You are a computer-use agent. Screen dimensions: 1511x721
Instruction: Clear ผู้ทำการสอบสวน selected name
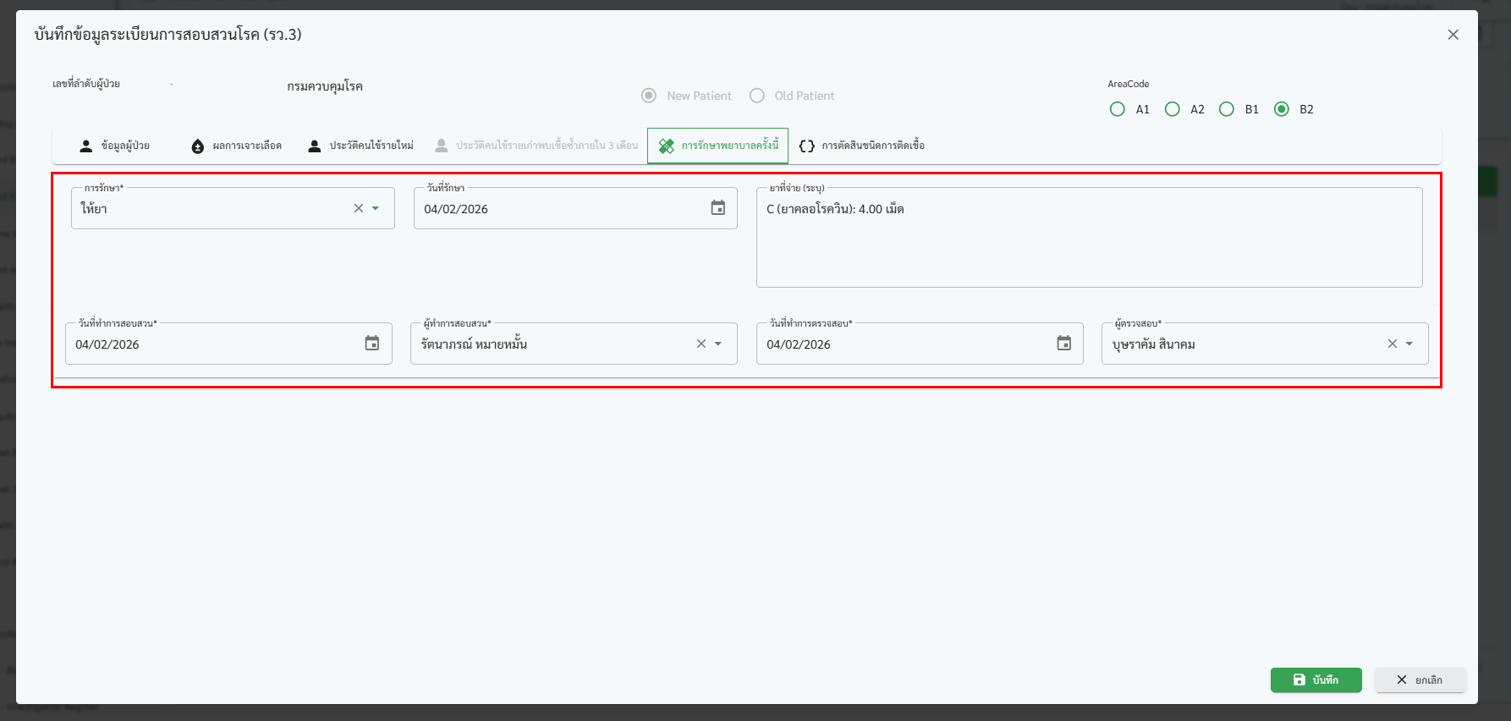pos(701,344)
